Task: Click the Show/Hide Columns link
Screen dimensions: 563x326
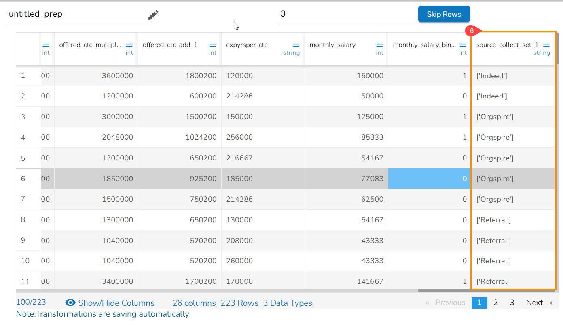Action: [116, 303]
